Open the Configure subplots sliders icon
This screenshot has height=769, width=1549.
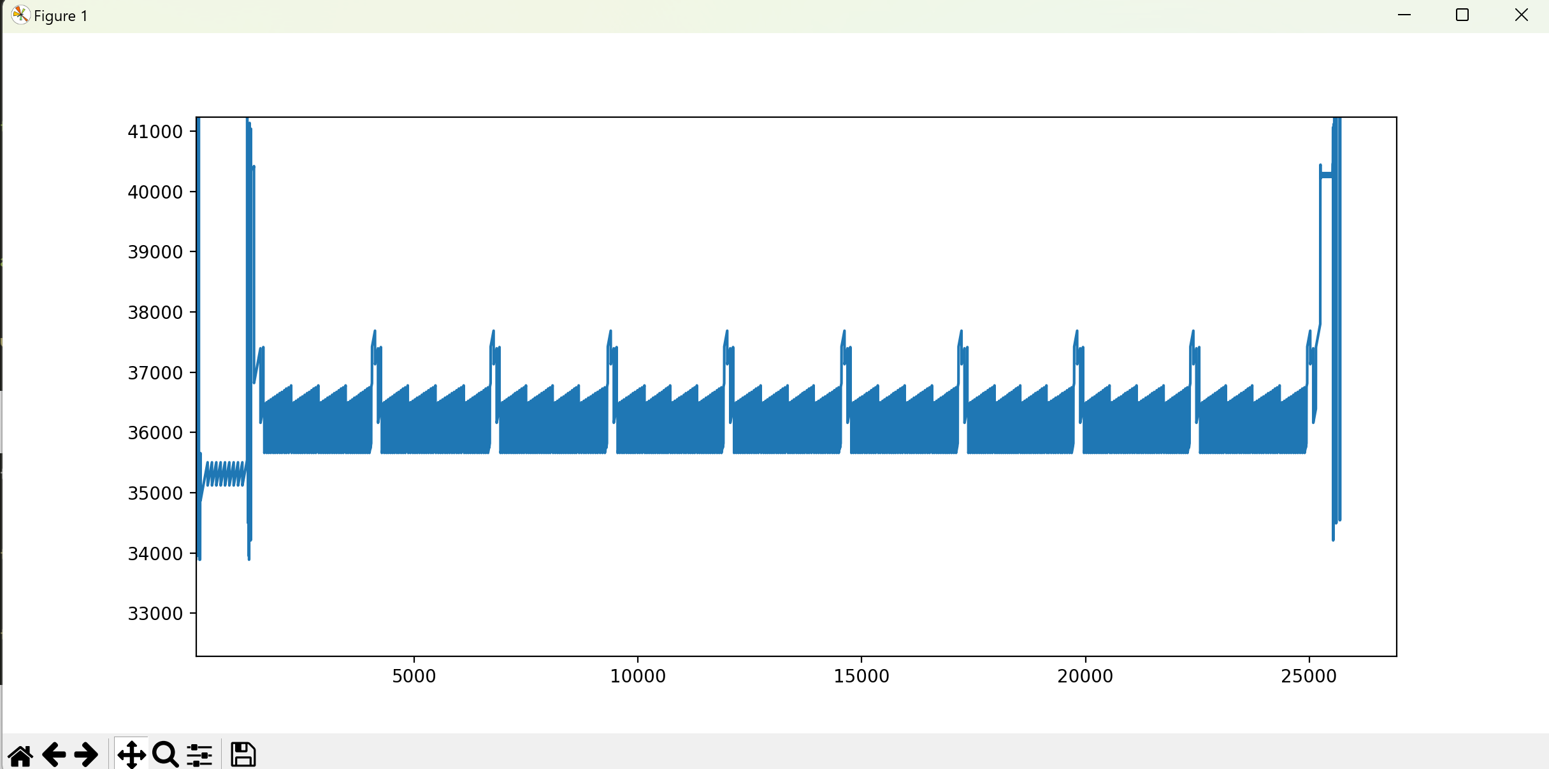[x=199, y=755]
